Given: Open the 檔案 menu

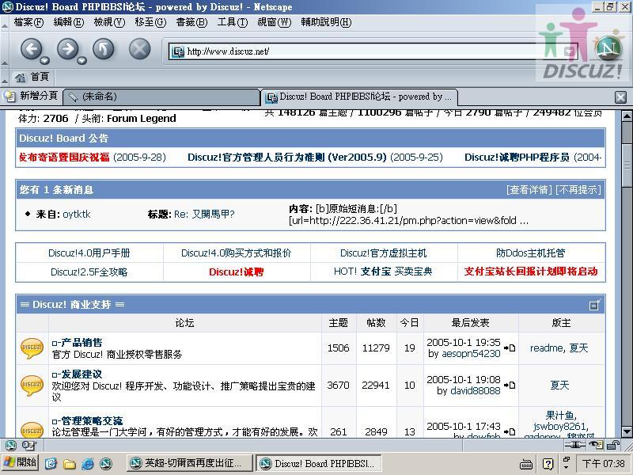Looking at the screenshot, I should [x=28, y=22].
